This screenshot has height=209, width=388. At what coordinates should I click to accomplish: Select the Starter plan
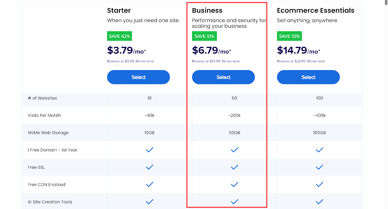click(138, 77)
